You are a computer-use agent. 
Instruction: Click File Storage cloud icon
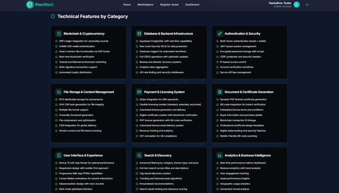tap(58, 92)
